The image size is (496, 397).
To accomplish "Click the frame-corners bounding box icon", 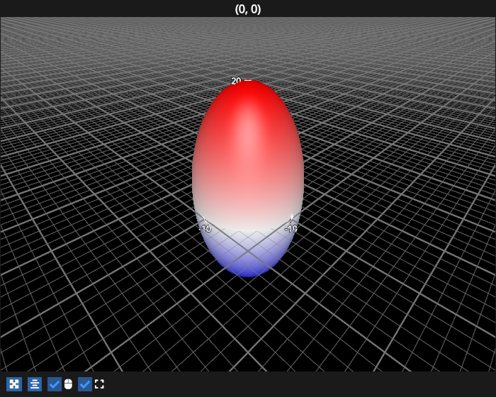I will (99, 384).
